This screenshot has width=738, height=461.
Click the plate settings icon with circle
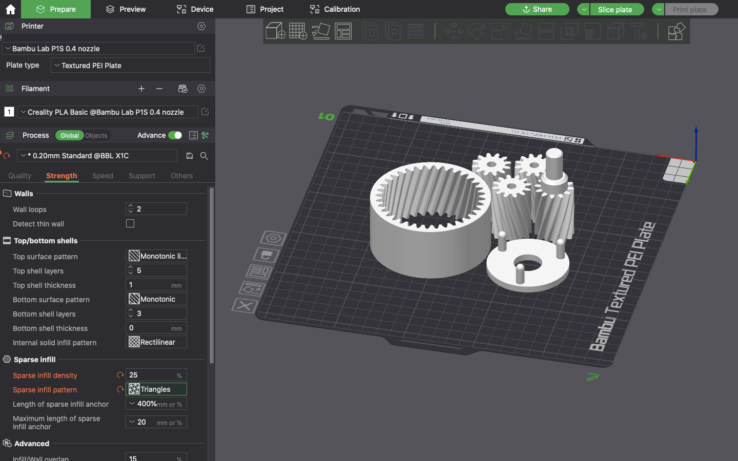pyautogui.click(x=273, y=238)
